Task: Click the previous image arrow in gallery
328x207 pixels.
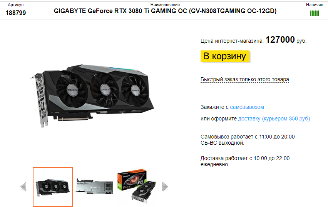Action: [x=23, y=187]
